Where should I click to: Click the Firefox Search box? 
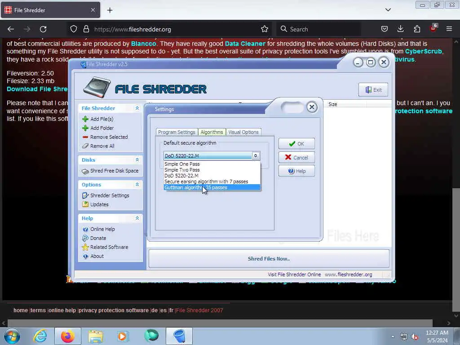coord(318,29)
